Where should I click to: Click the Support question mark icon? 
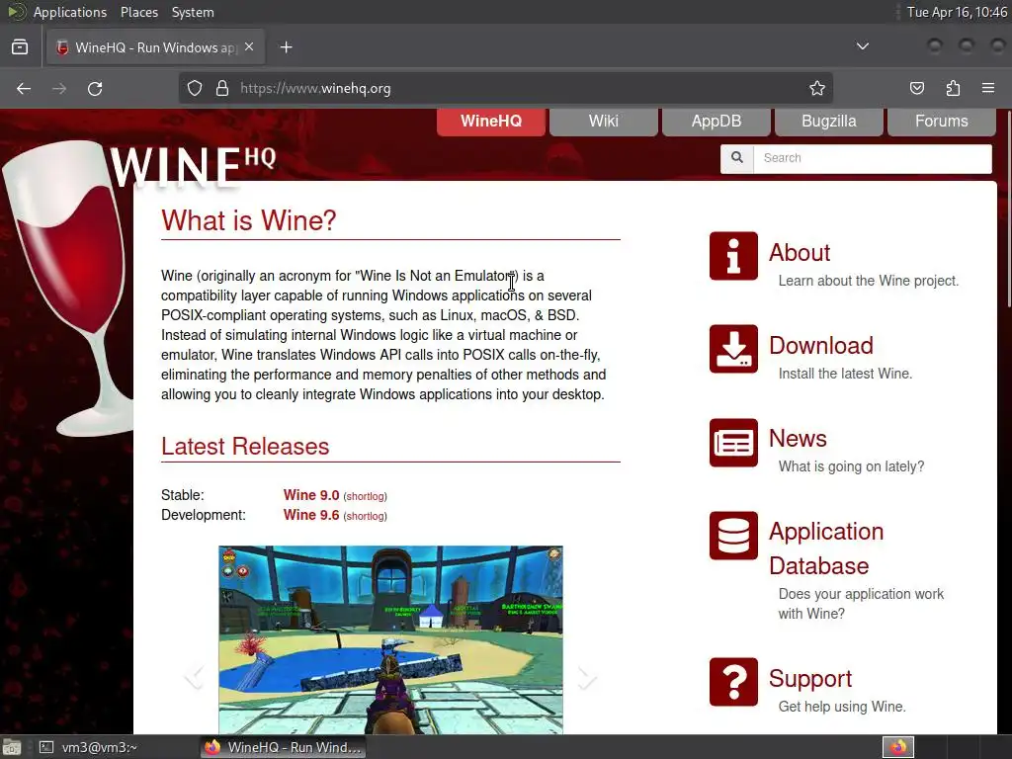733,682
